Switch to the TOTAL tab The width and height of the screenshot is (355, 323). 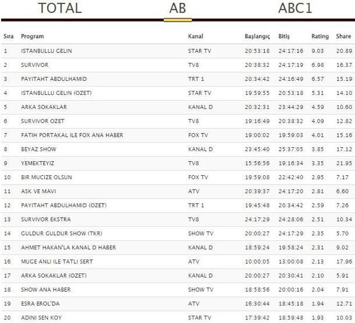60,8
